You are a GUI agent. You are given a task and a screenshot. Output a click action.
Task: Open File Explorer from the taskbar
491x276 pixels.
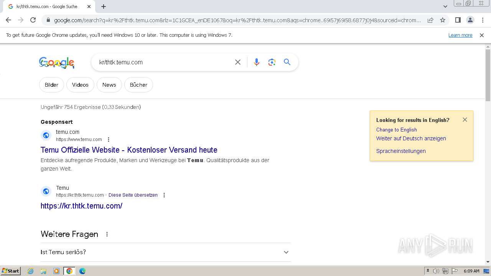tap(43, 271)
